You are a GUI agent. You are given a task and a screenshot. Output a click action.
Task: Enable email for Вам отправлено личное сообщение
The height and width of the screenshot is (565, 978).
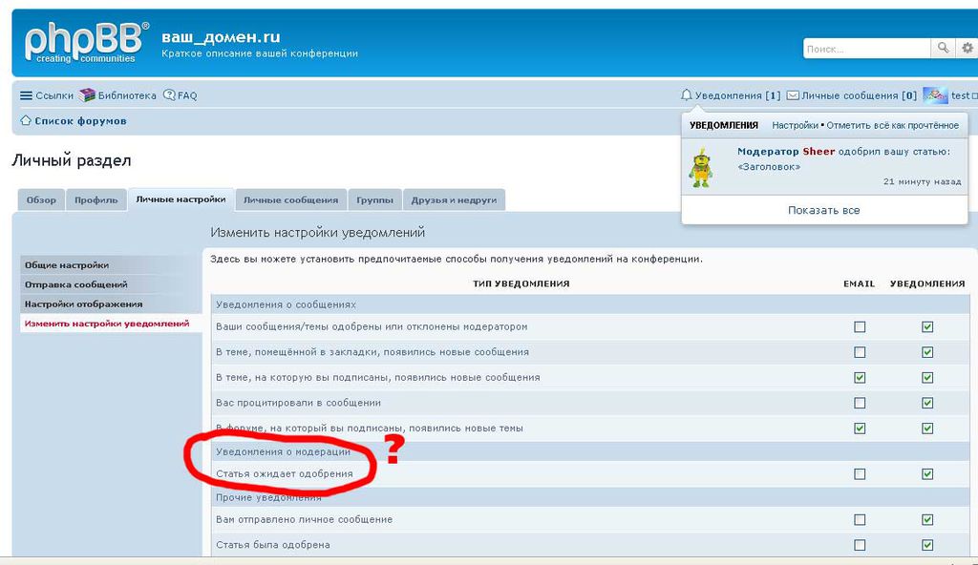coord(860,520)
